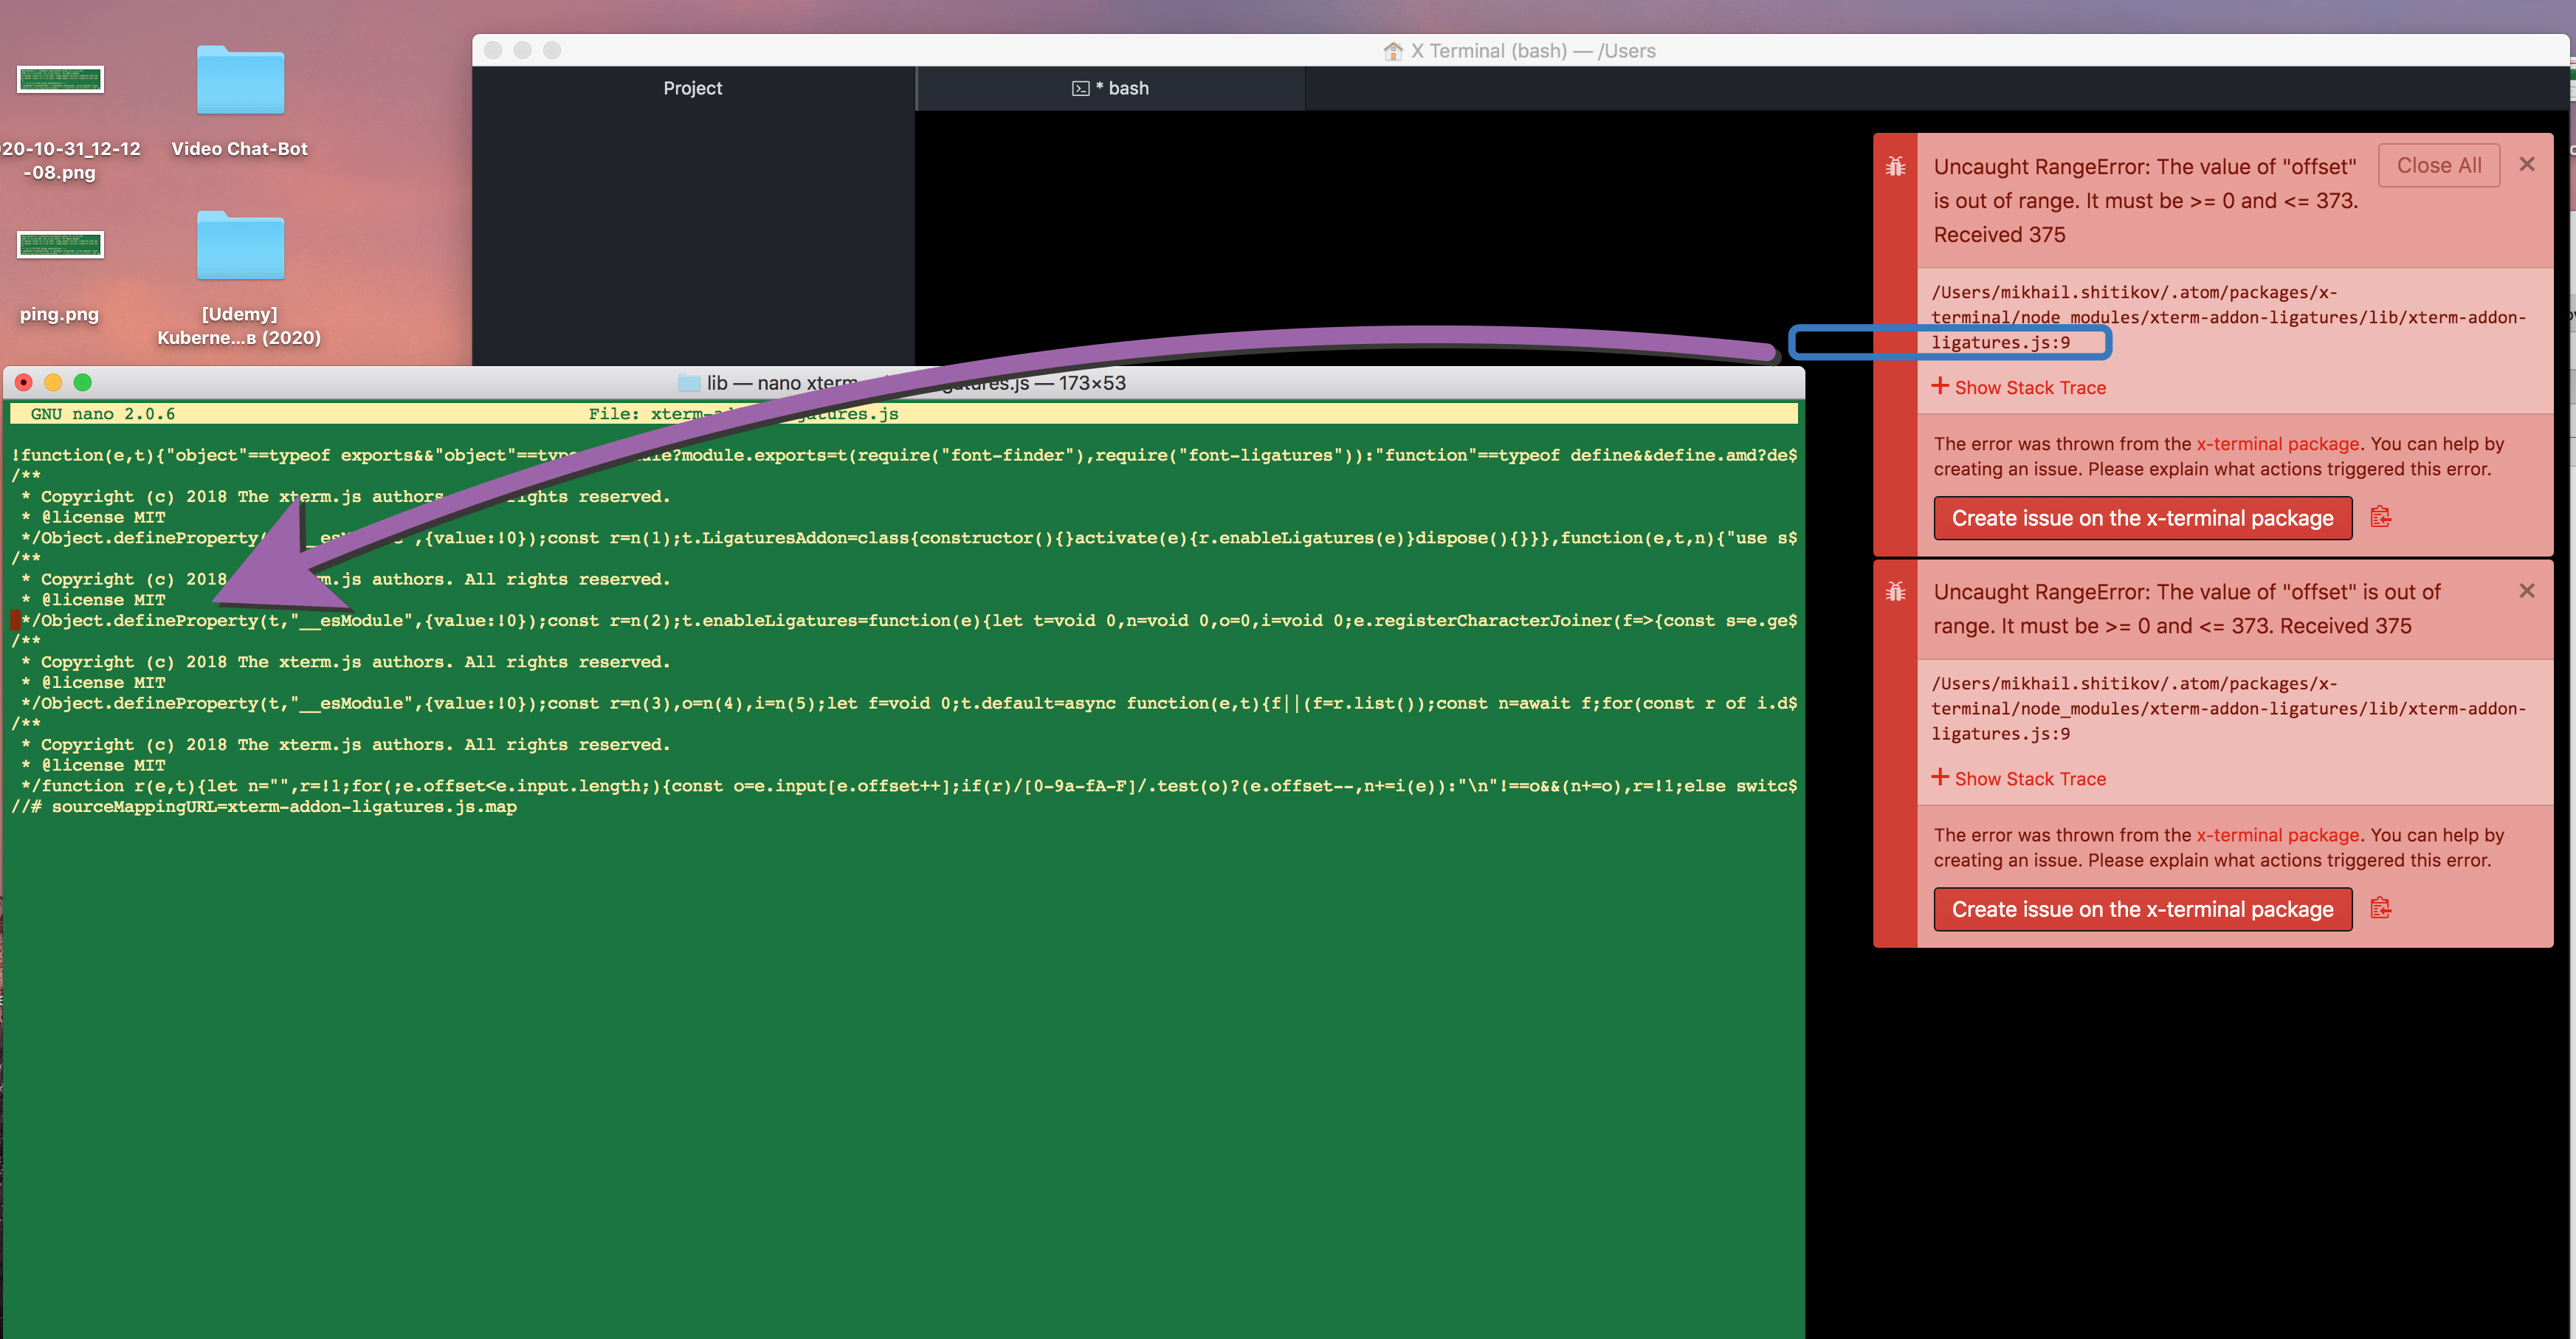Expand Show Stack Trace in second error
The width and height of the screenshot is (2576, 1339).
pos(2019,778)
